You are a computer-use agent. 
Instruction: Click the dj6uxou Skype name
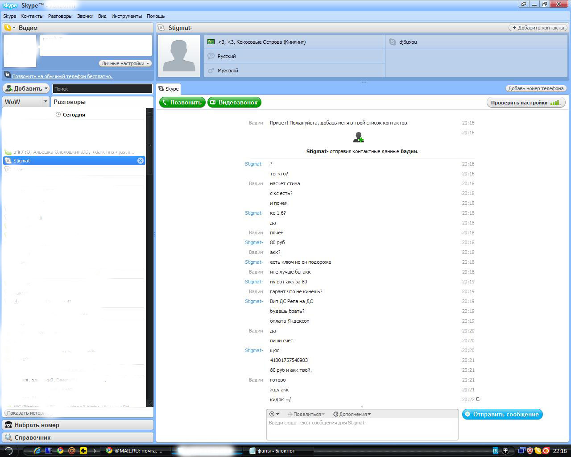coord(408,42)
